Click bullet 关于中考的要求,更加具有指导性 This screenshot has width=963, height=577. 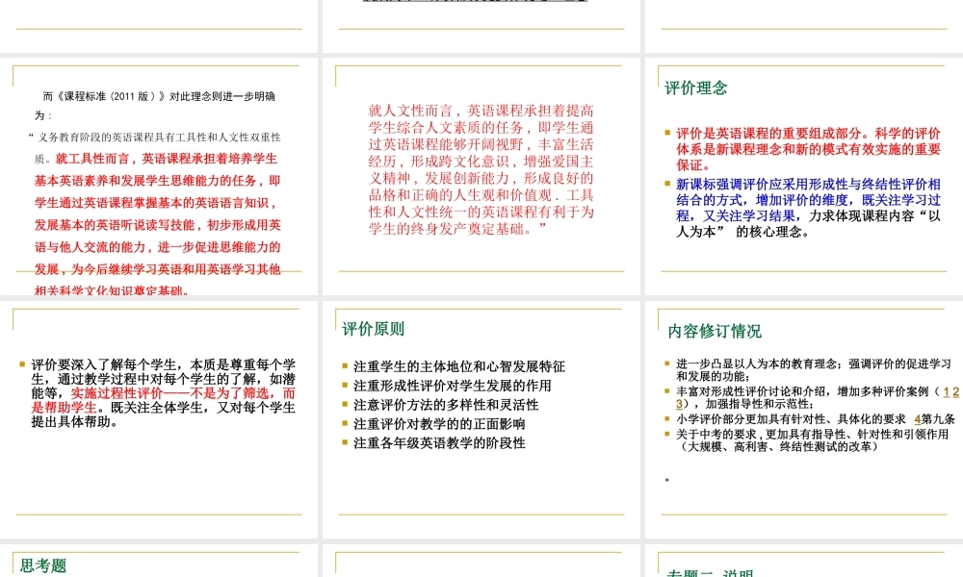point(812,440)
